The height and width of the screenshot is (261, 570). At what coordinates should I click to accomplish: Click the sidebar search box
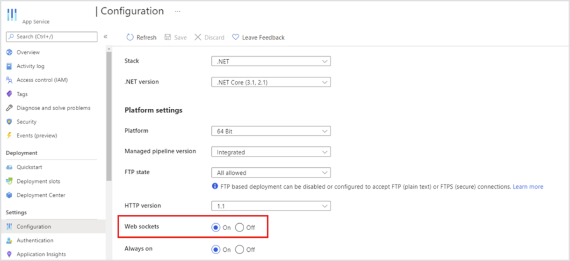[x=51, y=36]
